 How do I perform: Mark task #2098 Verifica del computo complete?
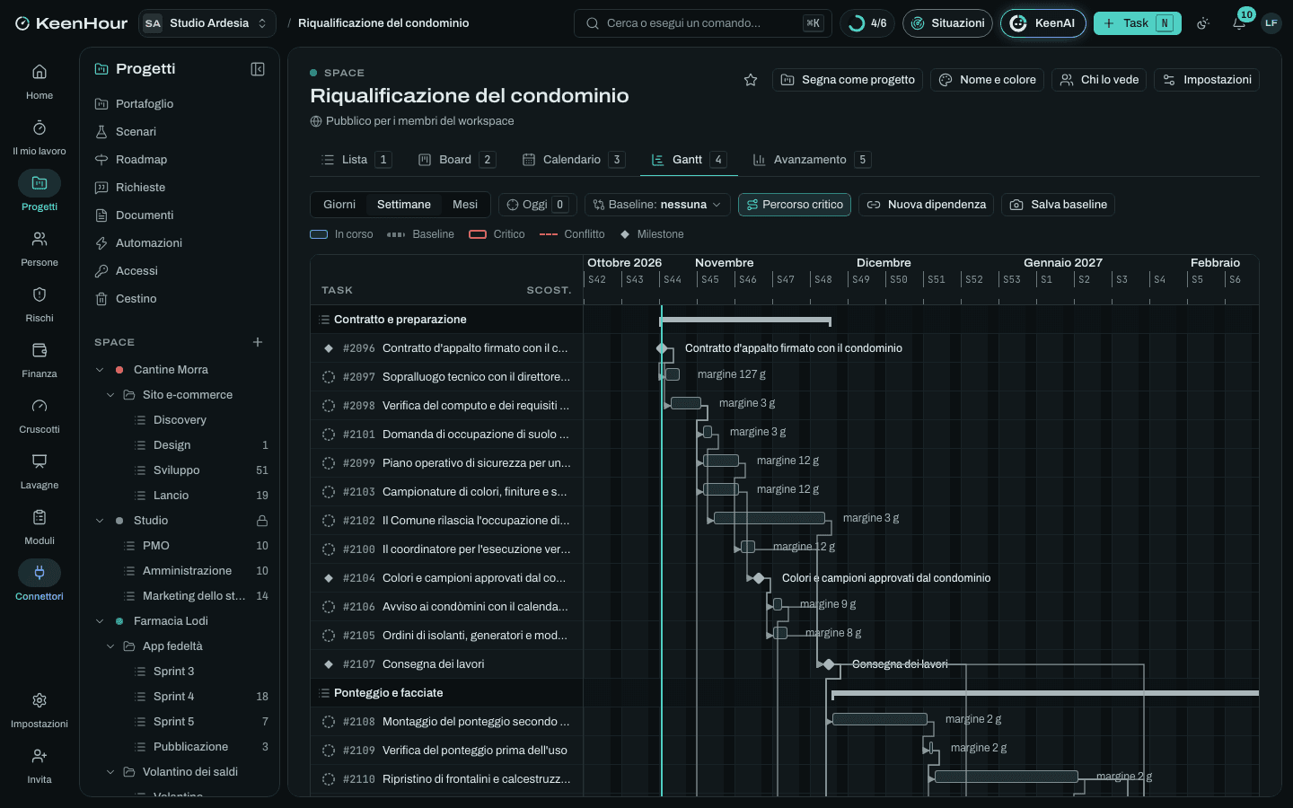pos(329,406)
